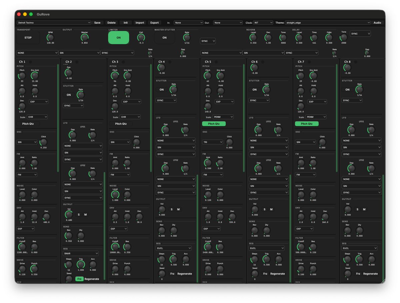This screenshot has height=303, width=400.
Task: Open the Clock INT dropdown
Action: click(x=263, y=23)
